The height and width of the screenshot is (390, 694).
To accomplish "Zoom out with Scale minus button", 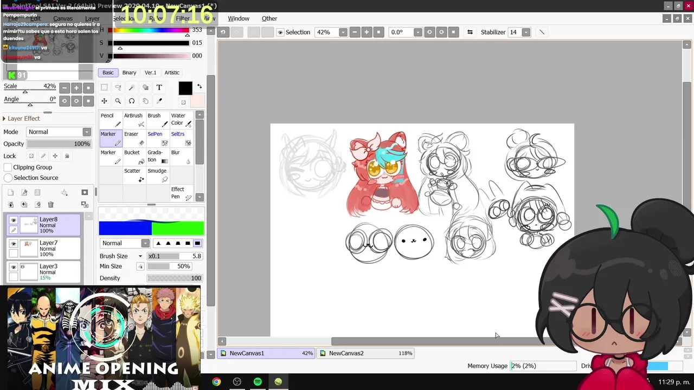I will 65,88.
